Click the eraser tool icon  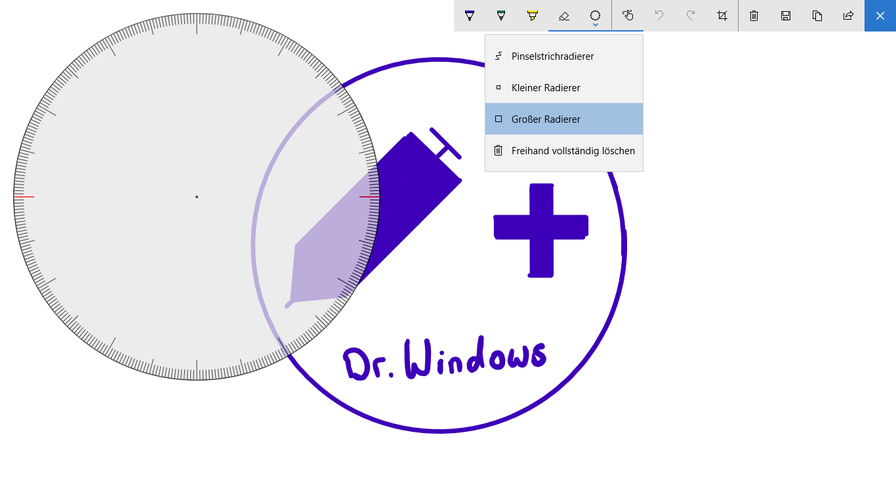(x=564, y=16)
